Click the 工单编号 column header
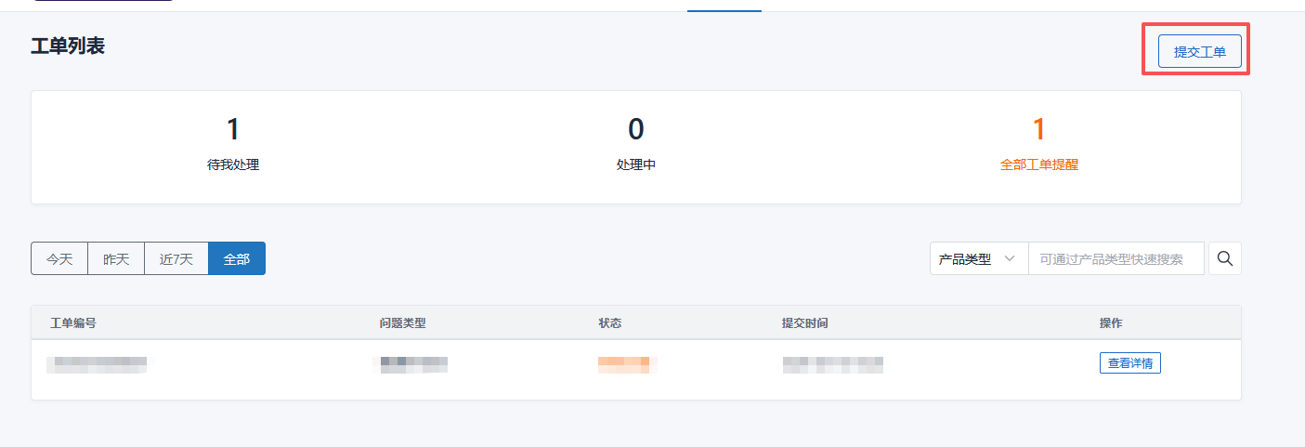Screen dimensions: 1305x447 73,323
